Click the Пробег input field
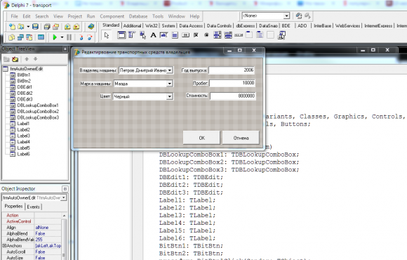This screenshot has width=407, height=260. [232, 83]
